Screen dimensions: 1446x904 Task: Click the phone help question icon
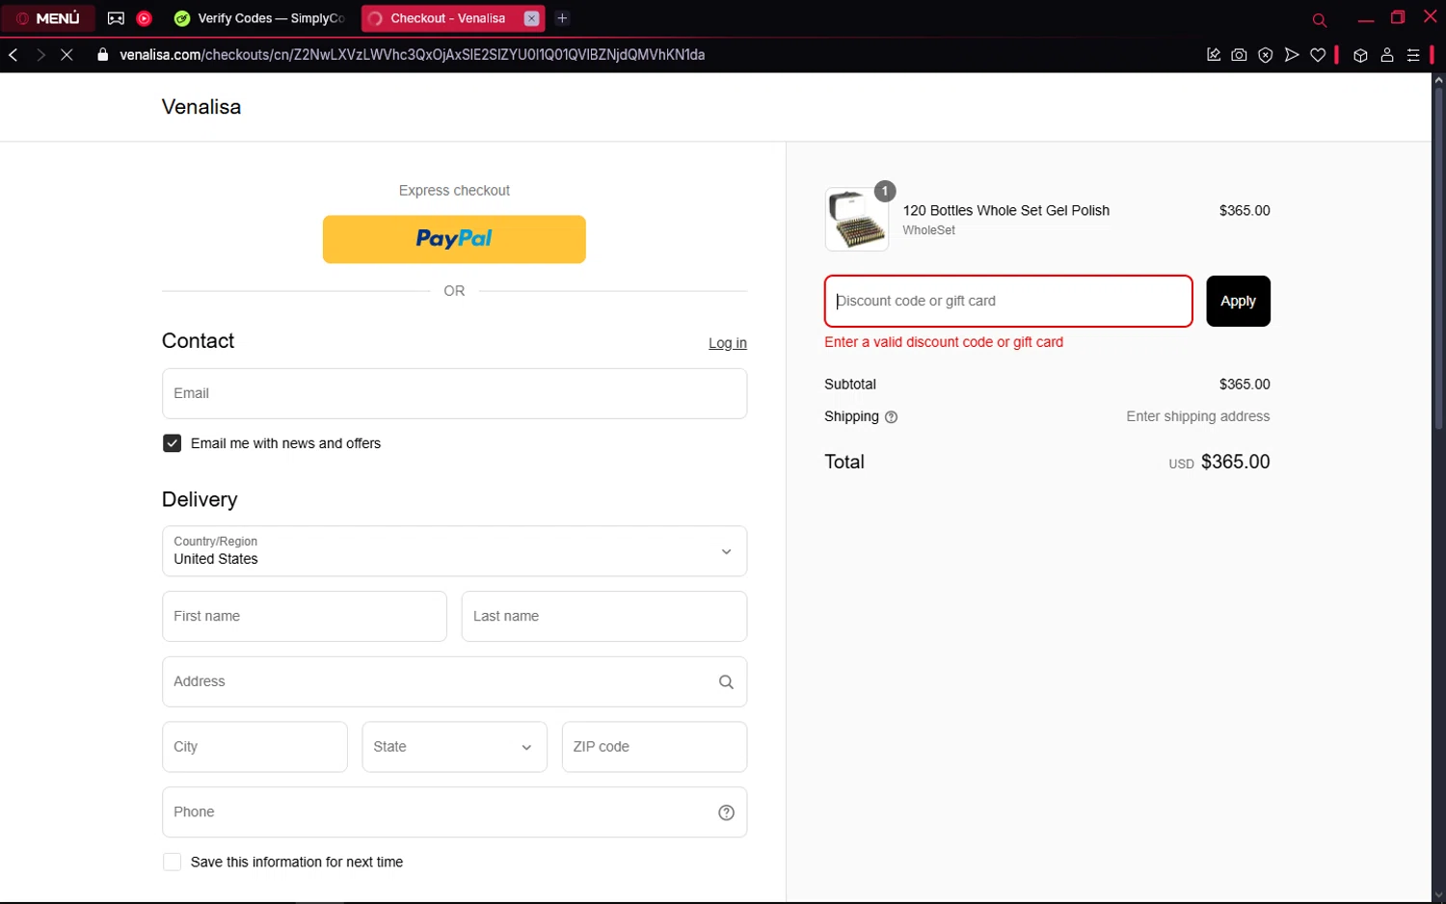click(x=726, y=812)
